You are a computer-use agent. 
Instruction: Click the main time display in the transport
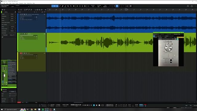click(x=76, y=105)
